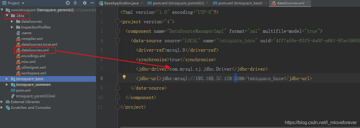The width and height of the screenshot is (360, 128).
Task: Click the workspace.xml file icon
Action: (18, 73)
